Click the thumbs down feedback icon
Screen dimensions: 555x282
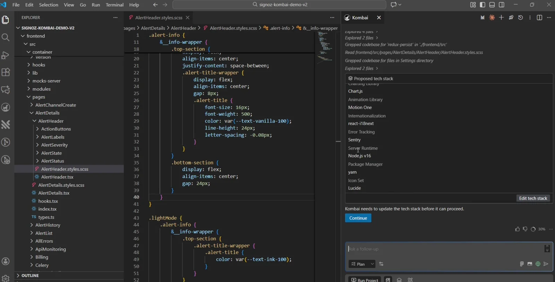525,229
